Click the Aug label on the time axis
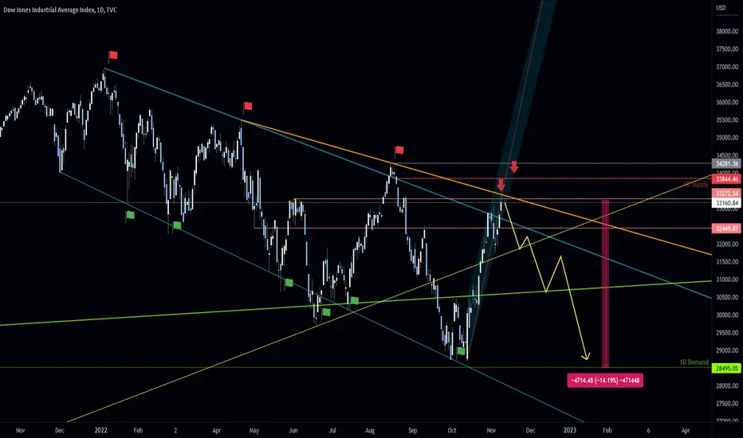This screenshot has width=743, height=438. point(370,430)
